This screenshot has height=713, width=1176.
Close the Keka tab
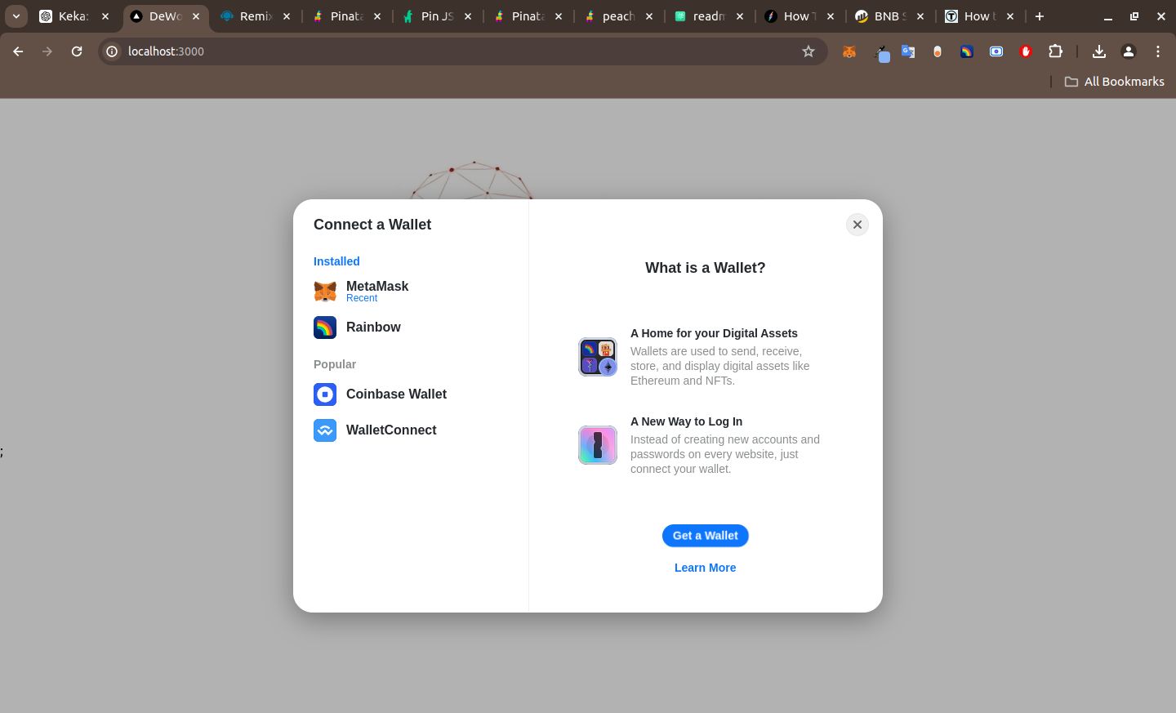(x=105, y=16)
